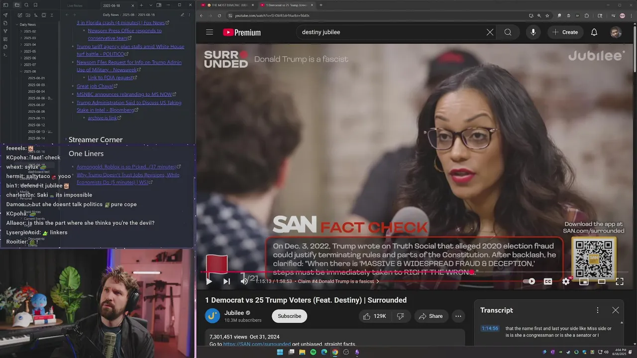Viewport: 637px width, 358px height.
Task: Enter fullscreen video mode
Action: tap(620, 281)
